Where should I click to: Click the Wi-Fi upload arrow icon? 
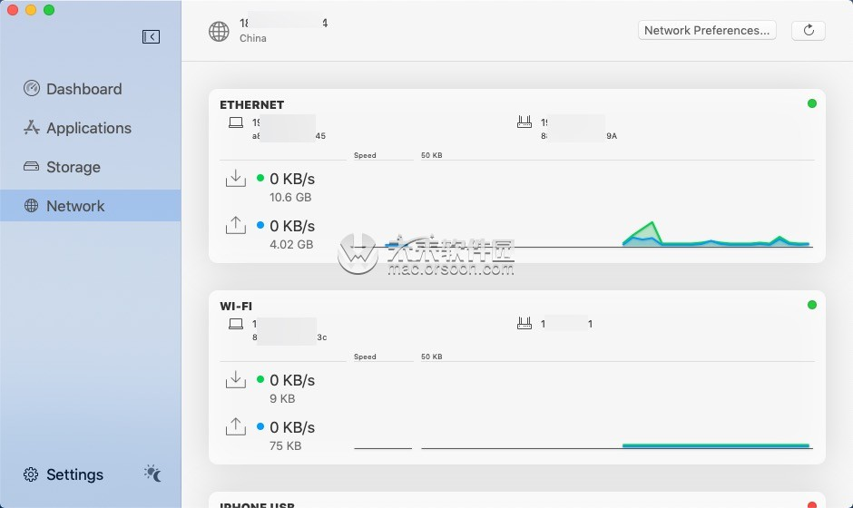(236, 426)
